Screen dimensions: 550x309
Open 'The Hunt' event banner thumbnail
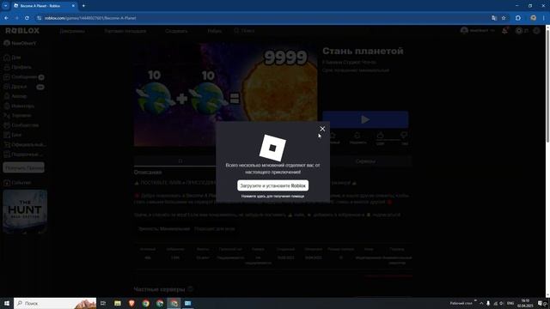pyautogui.click(x=25, y=212)
